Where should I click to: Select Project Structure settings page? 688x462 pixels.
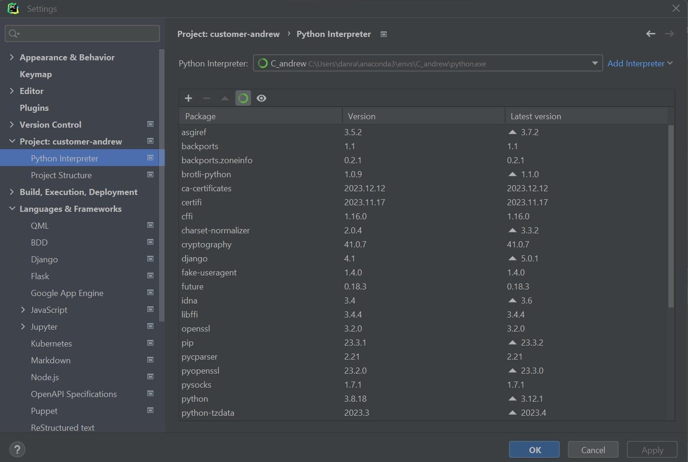pos(61,175)
